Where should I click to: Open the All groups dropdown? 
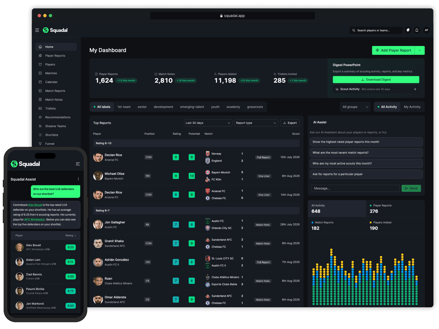click(x=355, y=107)
